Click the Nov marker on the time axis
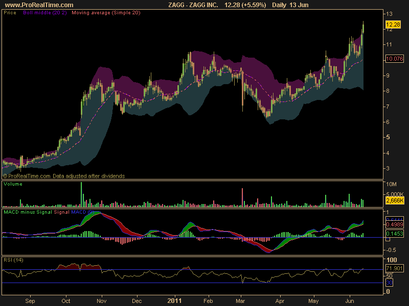Viewport: 409px width, 306px height. (x=101, y=301)
